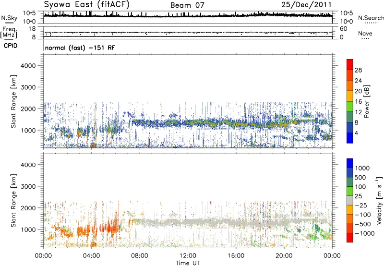Click the title text "Syowa East (fitACF)"

point(86,5)
